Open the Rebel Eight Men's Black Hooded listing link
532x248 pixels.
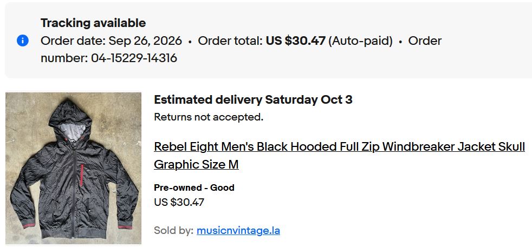pyautogui.click(x=339, y=156)
